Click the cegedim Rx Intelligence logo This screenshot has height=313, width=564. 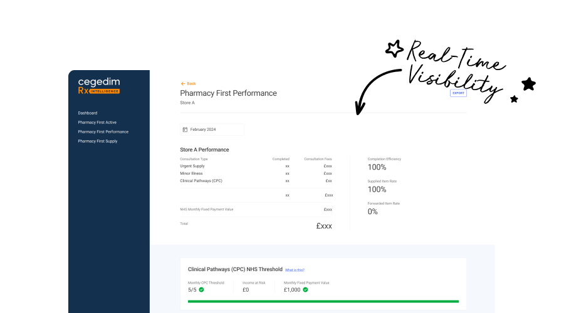99,86
